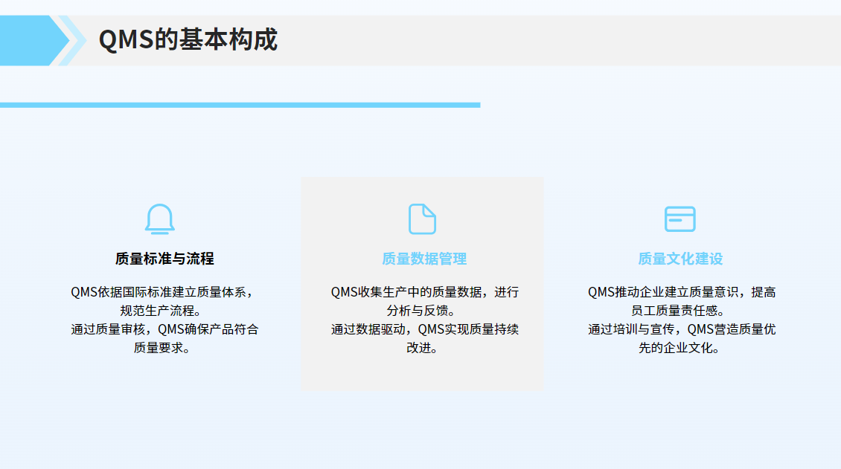Viewport: 841px width, 469px height.
Task: Click the line 通过质量审核，QMS确保产品符合
Action: (164, 329)
